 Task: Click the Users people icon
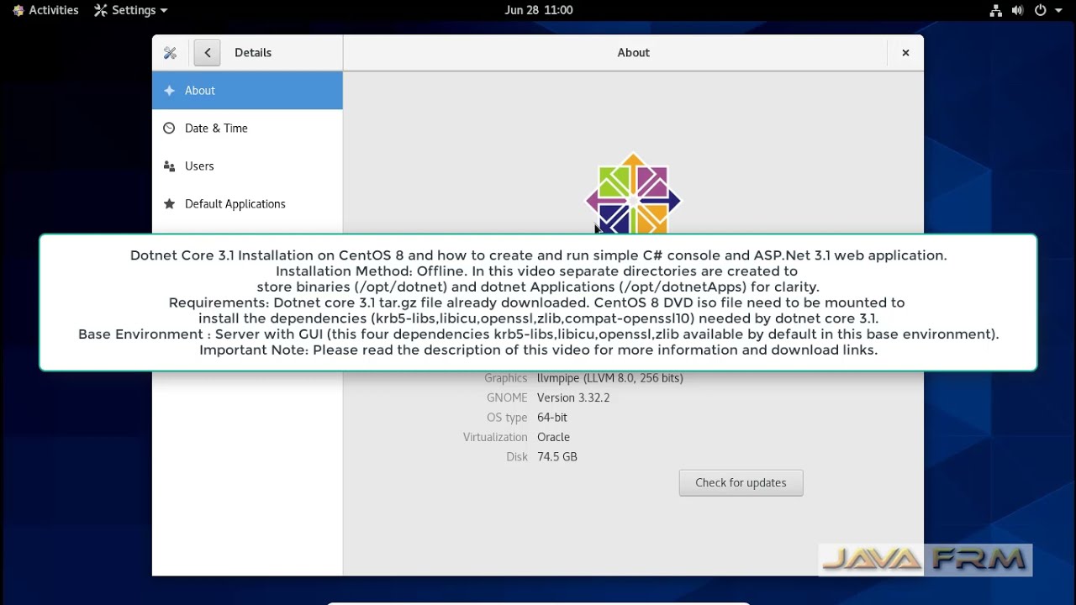(169, 166)
